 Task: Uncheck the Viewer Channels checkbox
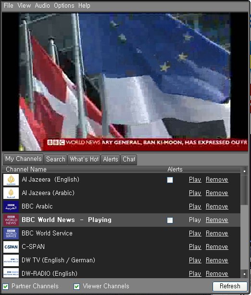point(76,286)
